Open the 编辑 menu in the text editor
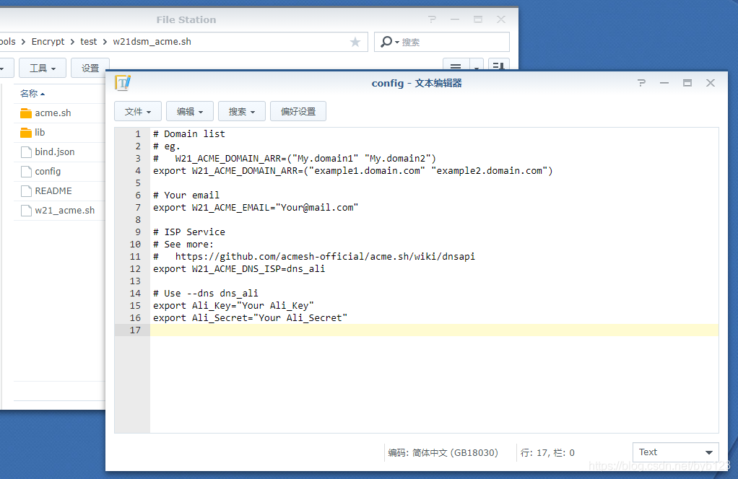This screenshot has height=479, width=738. (189, 111)
